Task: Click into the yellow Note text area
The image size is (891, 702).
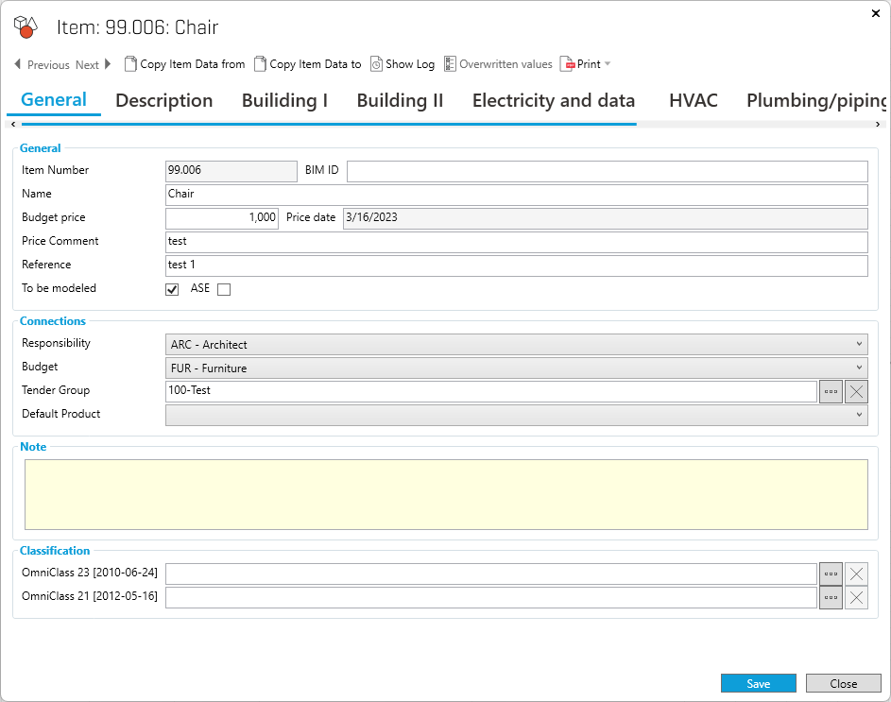Action: point(445,494)
